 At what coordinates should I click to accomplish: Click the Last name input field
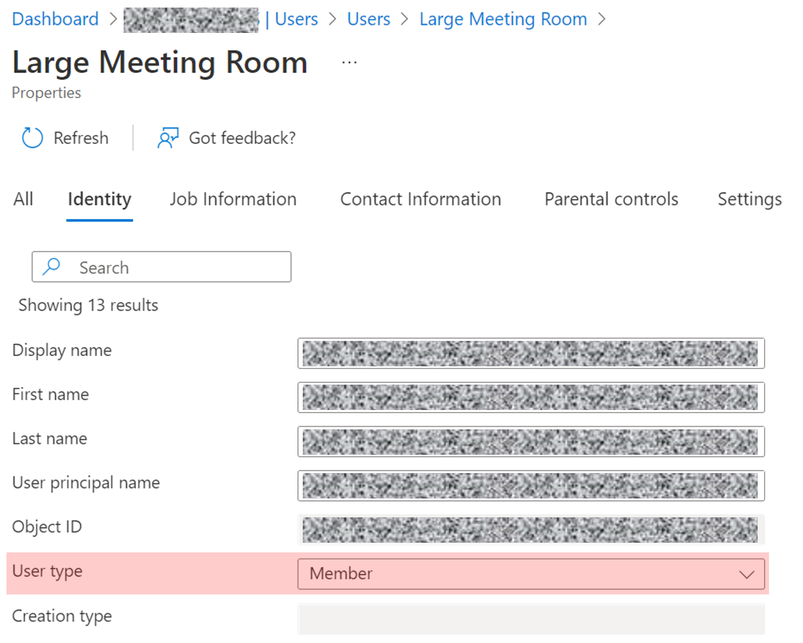click(531, 442)
